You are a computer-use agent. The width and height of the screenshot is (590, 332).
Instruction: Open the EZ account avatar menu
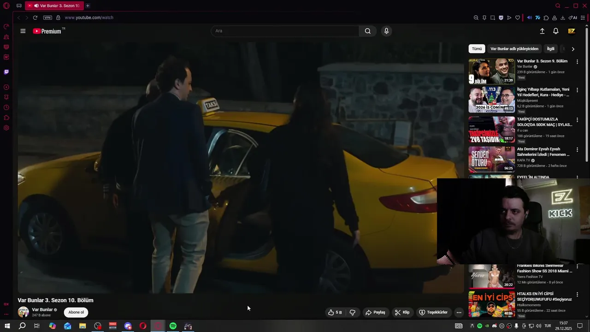[572, 31]
